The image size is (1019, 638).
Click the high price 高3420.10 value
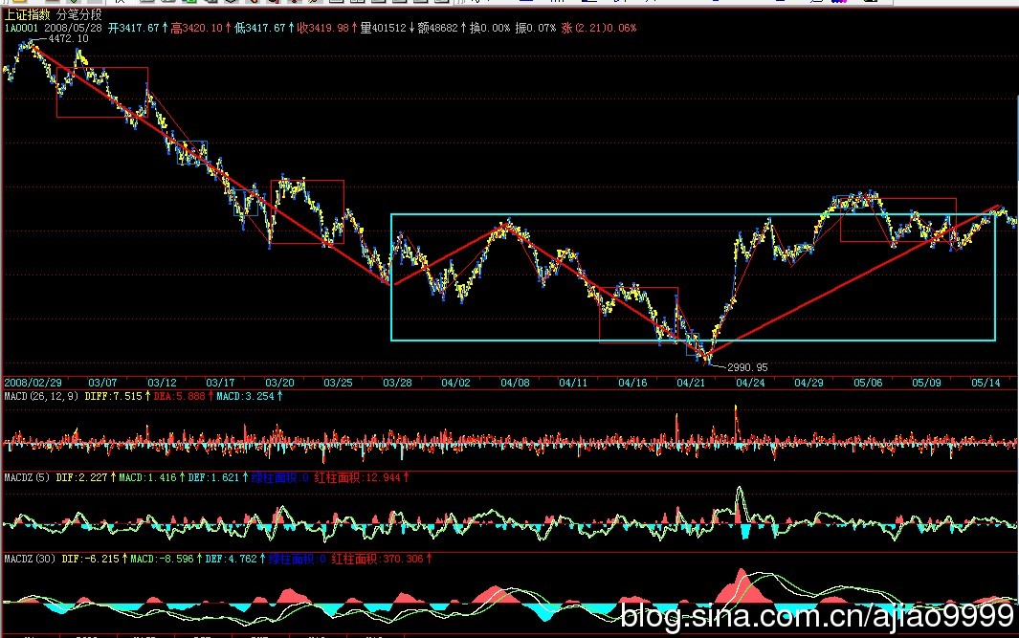197,29
